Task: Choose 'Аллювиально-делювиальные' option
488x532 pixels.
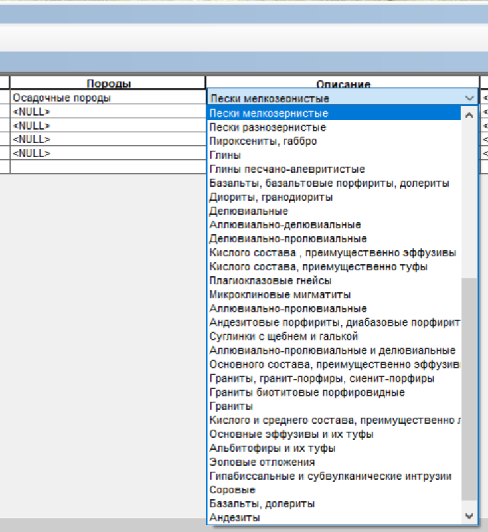Action: point(334,224)
